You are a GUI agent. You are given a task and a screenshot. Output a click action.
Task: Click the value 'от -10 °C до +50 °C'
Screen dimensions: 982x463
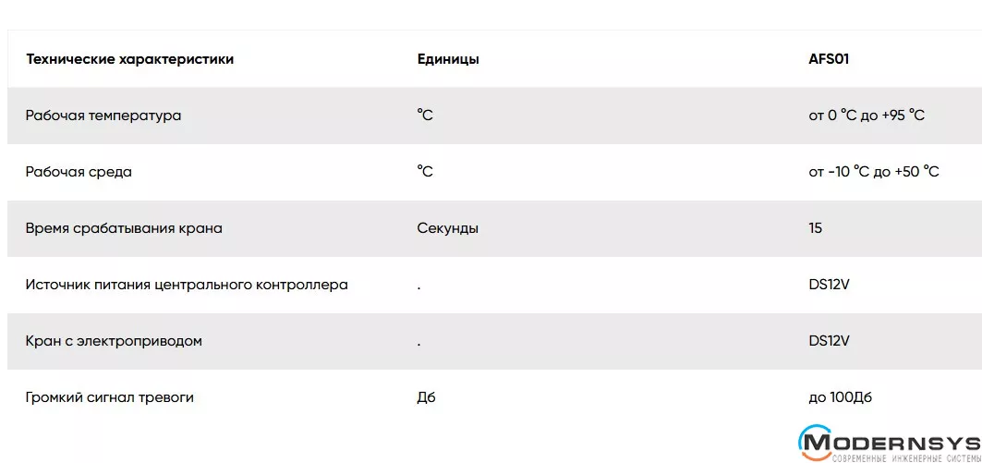[x=874, y=172]
